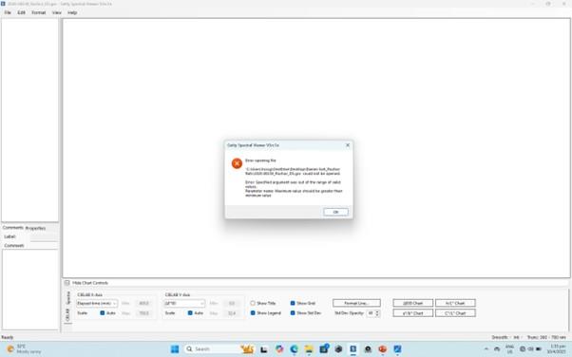Viewport: 572px width, 357px height.
Task: Click the Y-Axis Max field
Action: 231,313
